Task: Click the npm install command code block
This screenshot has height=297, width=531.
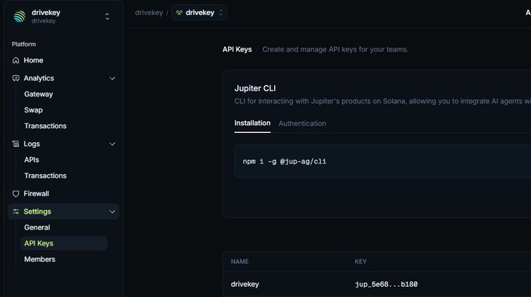Action: (383, 162)
